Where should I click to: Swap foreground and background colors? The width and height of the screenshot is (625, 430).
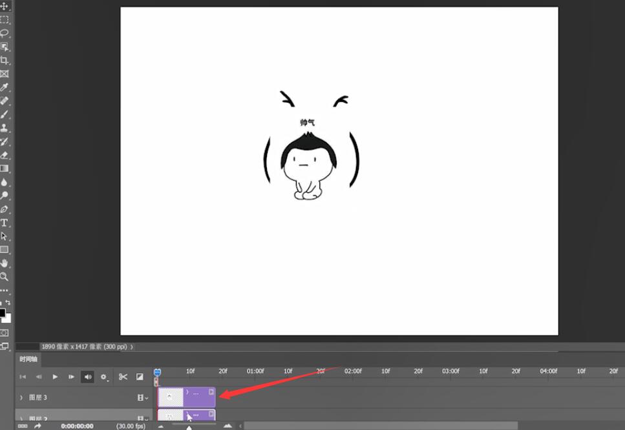pos(8,303)
